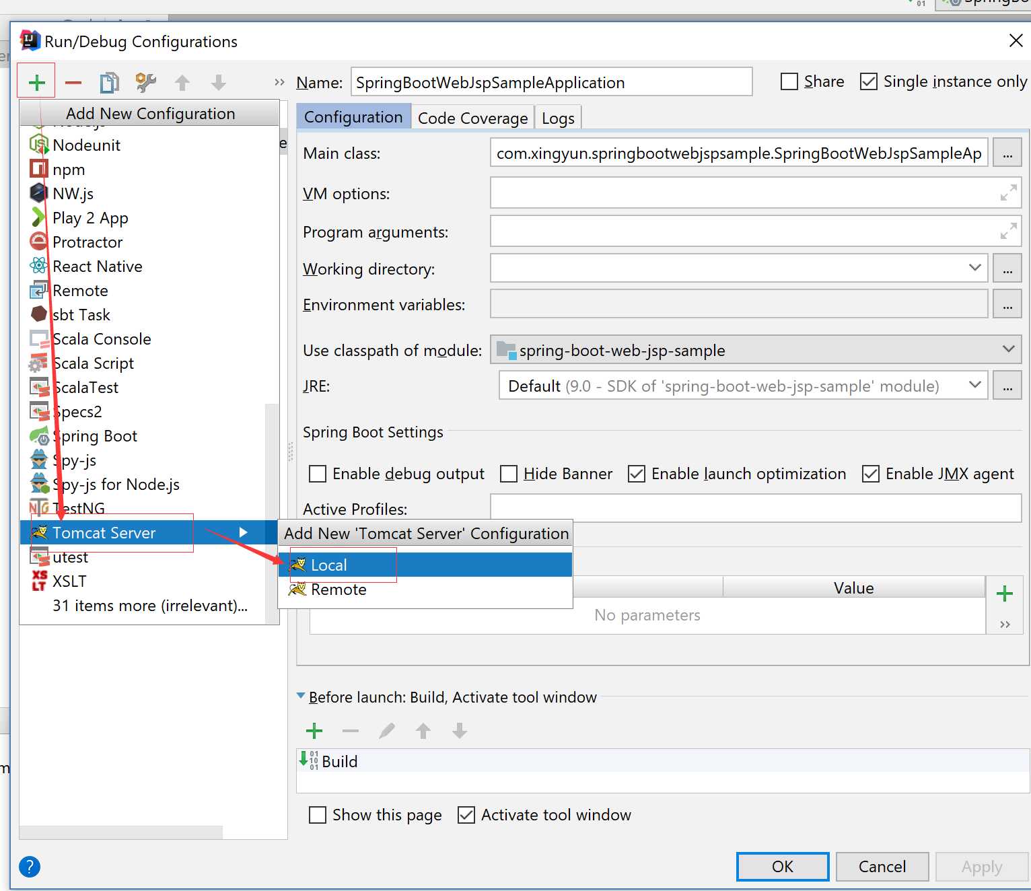The height and width of the screenshot is (891, 1031).
Task: Click the OK button
Action: (x=783, y=867)
